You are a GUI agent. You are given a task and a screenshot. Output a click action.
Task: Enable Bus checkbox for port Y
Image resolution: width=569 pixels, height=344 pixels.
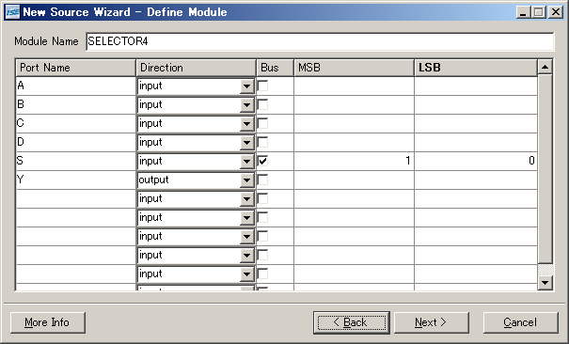(262, 180)
